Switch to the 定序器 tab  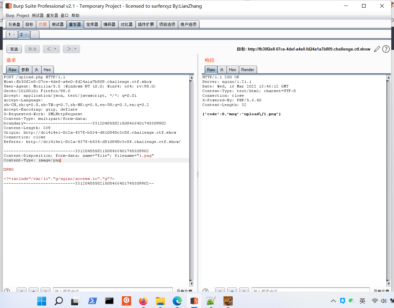click(x=92, y=24)
